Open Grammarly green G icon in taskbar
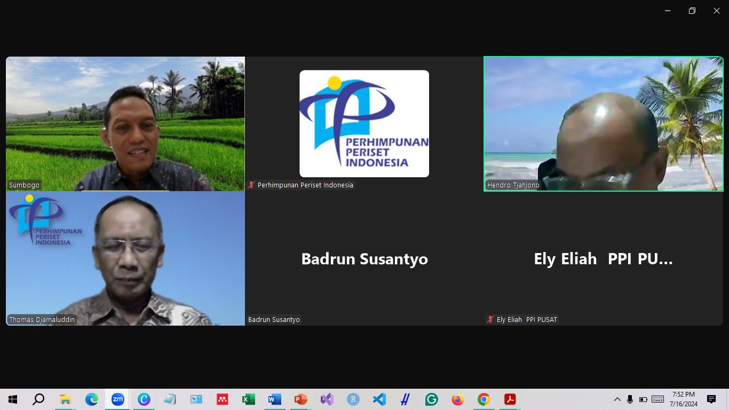This screenshot has height=410, width=729. [x=431, y=399]
